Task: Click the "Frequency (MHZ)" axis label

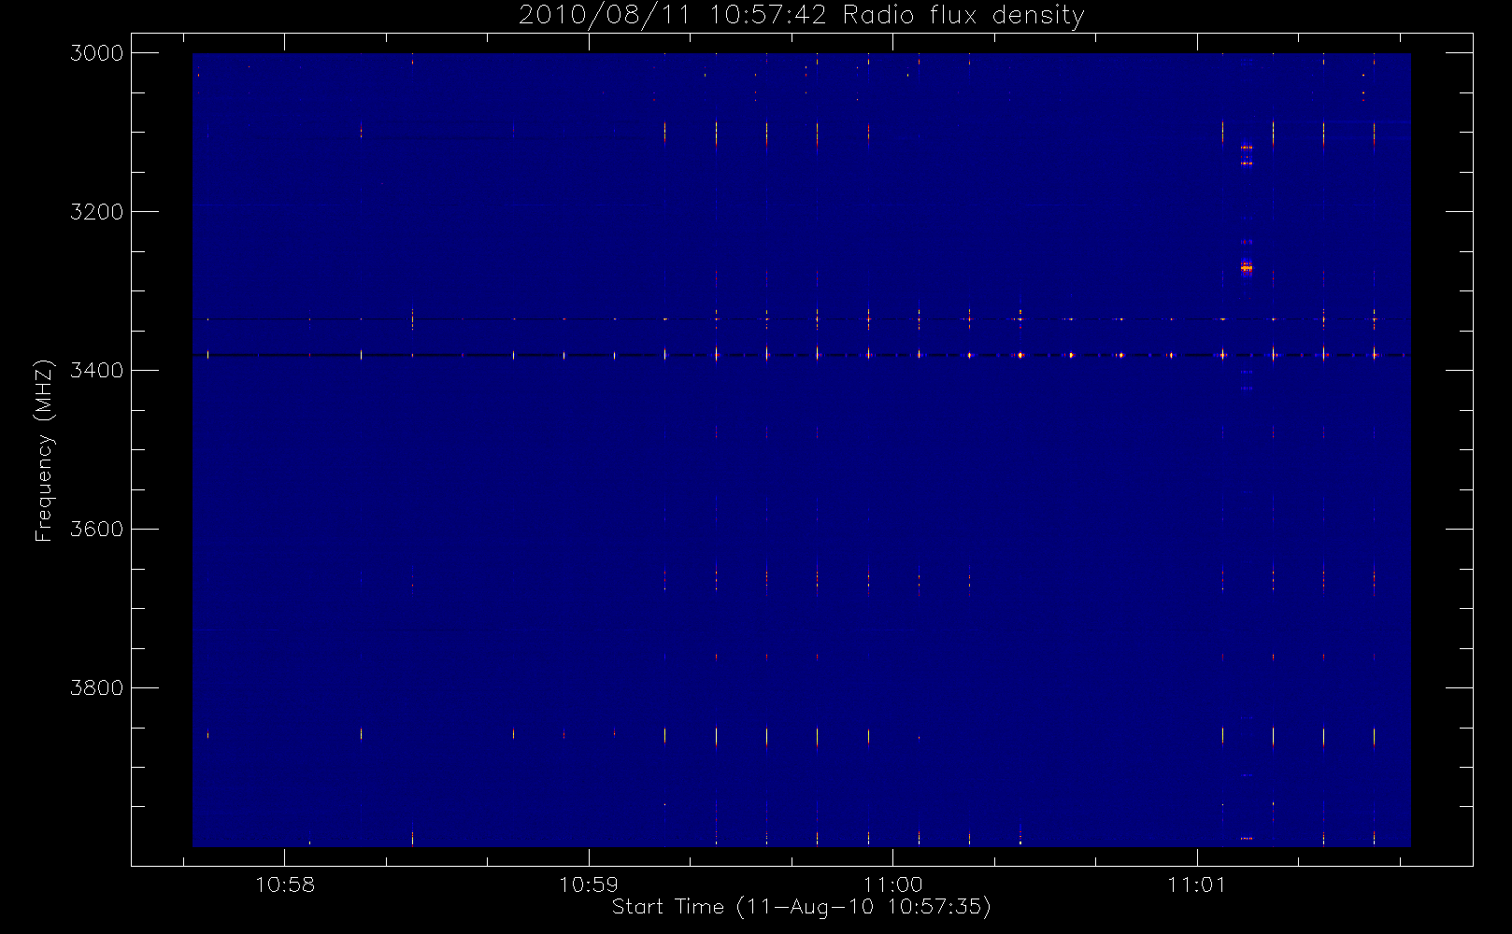Action: pos(44,450)
